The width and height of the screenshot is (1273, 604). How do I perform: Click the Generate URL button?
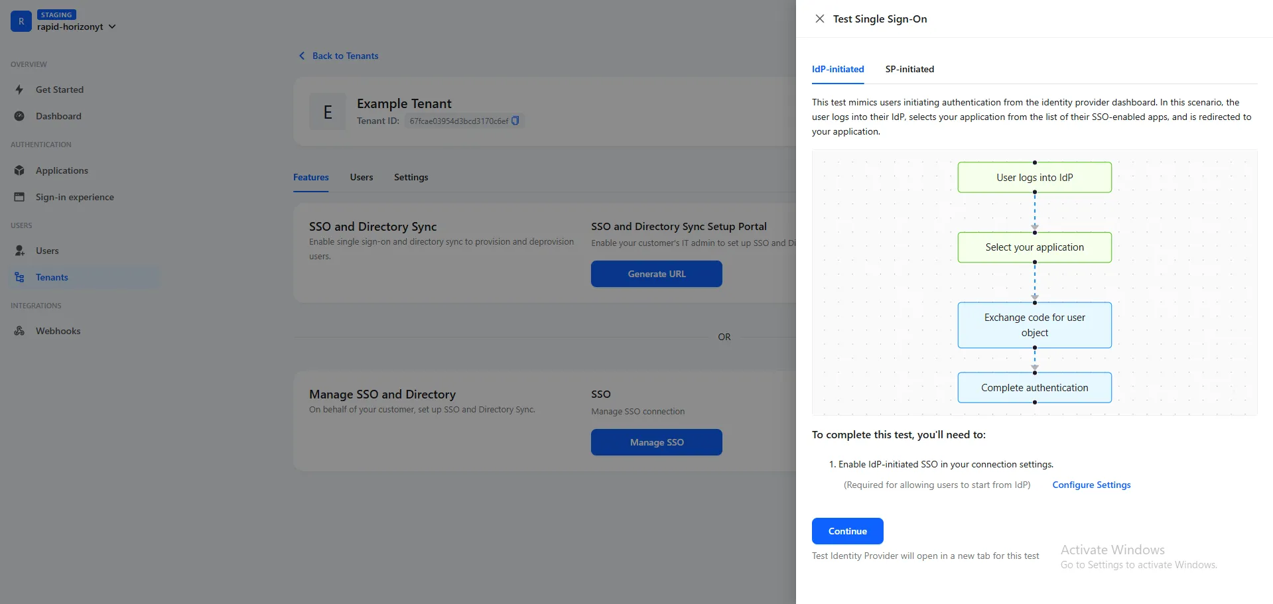656,274
